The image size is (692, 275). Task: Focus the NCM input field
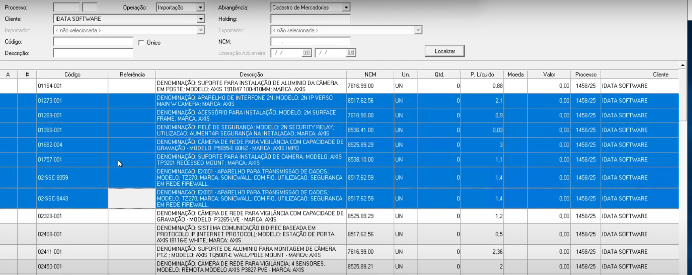click(310, 42)
